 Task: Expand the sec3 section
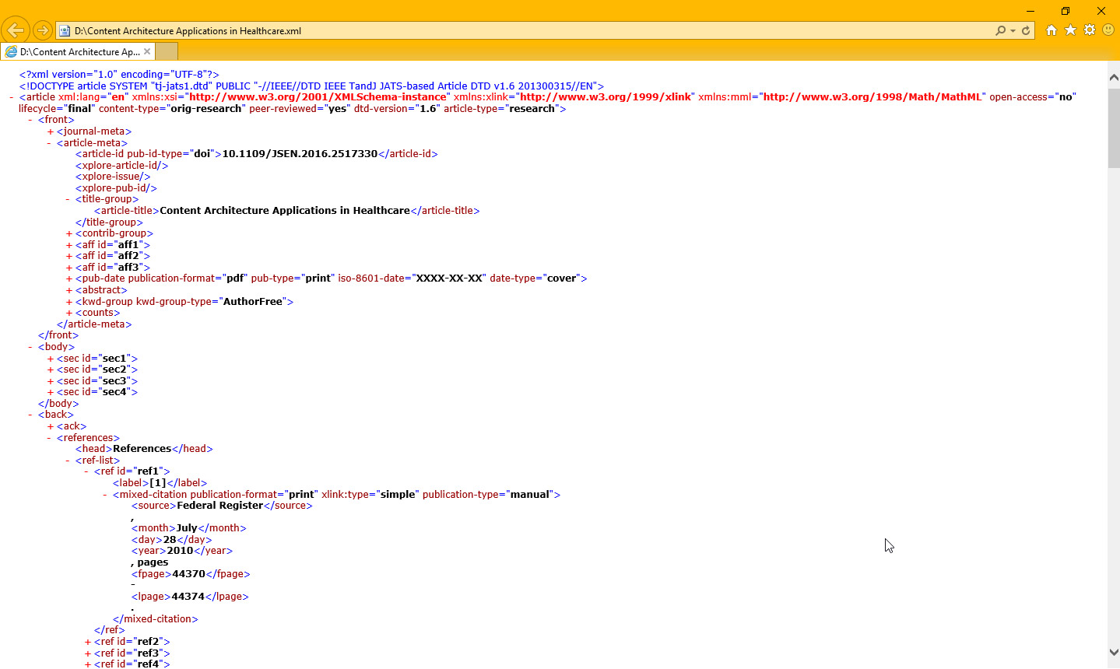(50, 381)
